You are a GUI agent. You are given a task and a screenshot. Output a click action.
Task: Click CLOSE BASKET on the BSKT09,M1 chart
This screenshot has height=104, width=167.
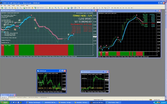(x=85, y=19)
